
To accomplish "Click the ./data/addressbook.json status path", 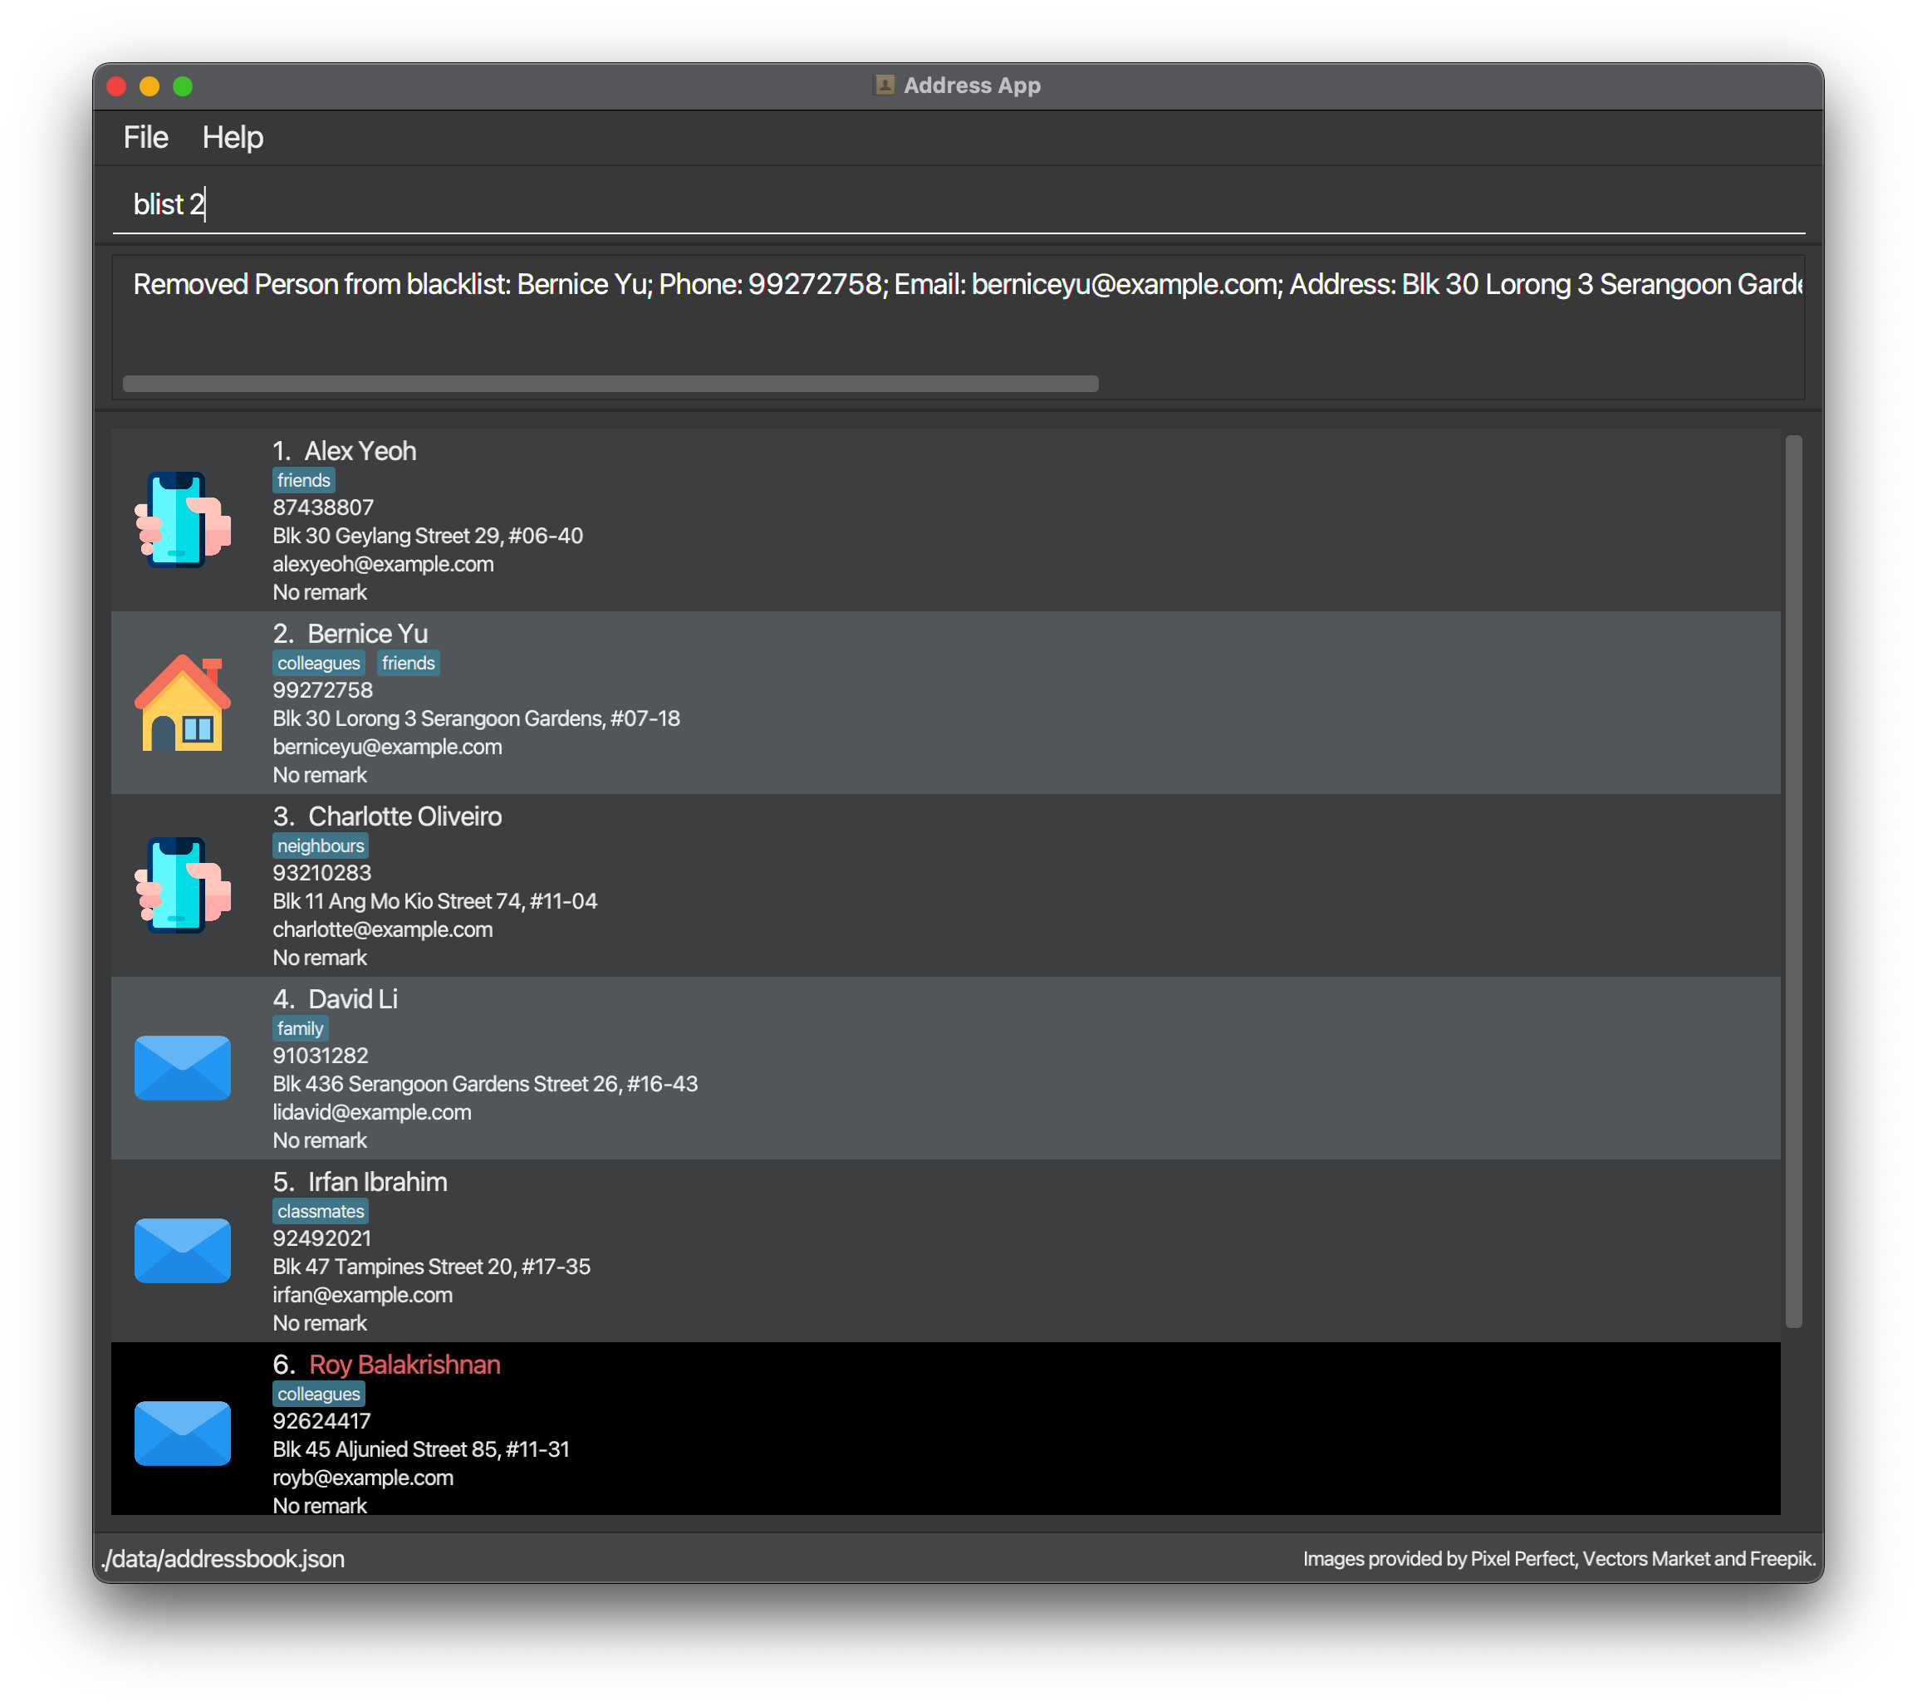I will [x=223, y=1559].
